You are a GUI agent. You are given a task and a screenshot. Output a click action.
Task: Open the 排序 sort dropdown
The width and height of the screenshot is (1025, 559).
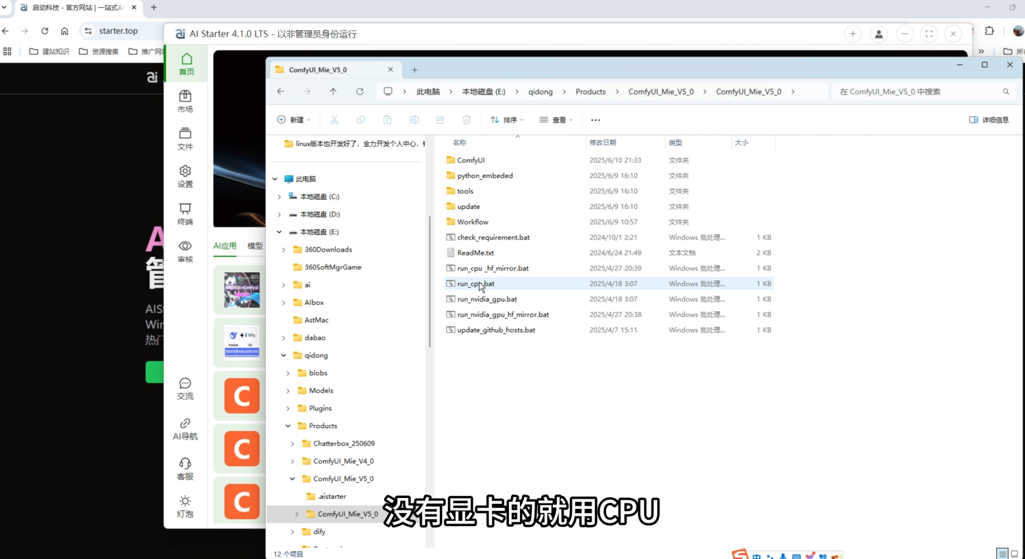click(x=507, y=120)
